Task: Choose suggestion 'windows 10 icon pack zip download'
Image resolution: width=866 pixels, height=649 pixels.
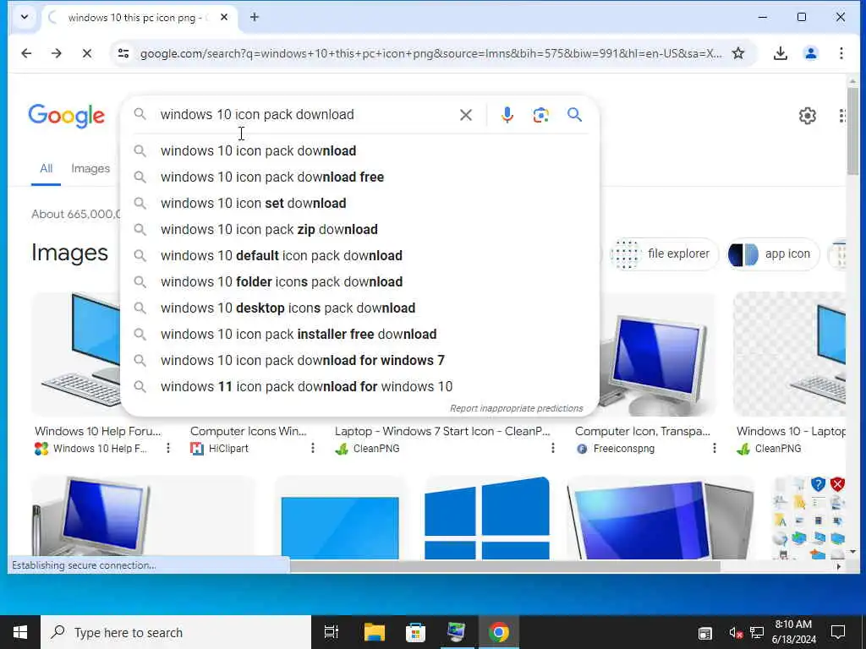Action: coord(359,230)
